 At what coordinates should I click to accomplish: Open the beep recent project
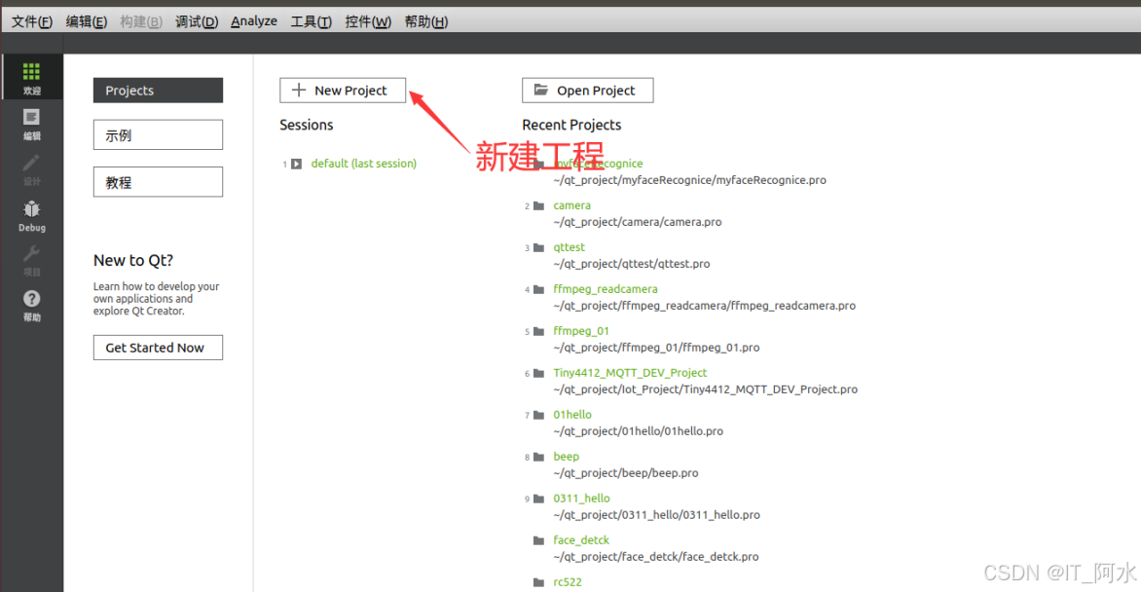click(567, 457)
